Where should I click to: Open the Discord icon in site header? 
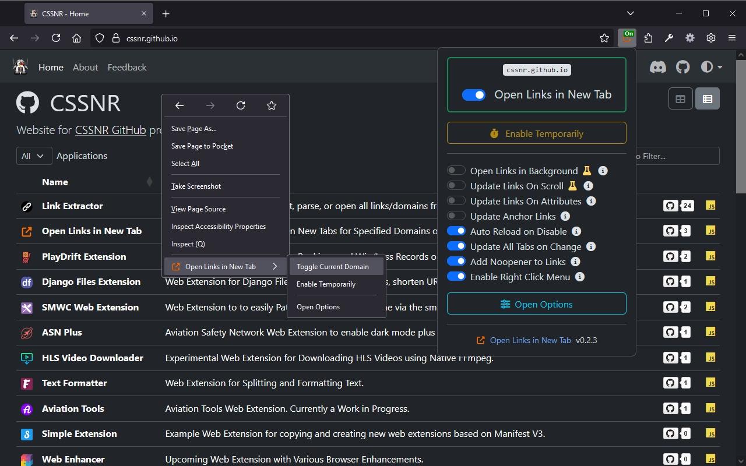point(658,67)
